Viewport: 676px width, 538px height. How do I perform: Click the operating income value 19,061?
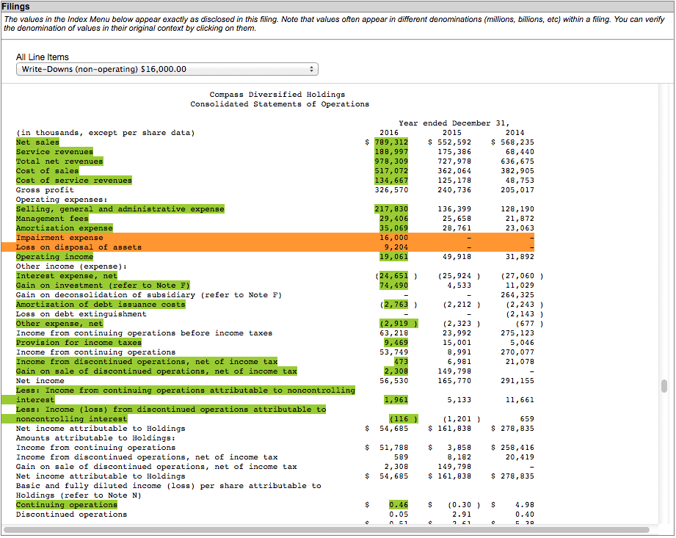393,257
